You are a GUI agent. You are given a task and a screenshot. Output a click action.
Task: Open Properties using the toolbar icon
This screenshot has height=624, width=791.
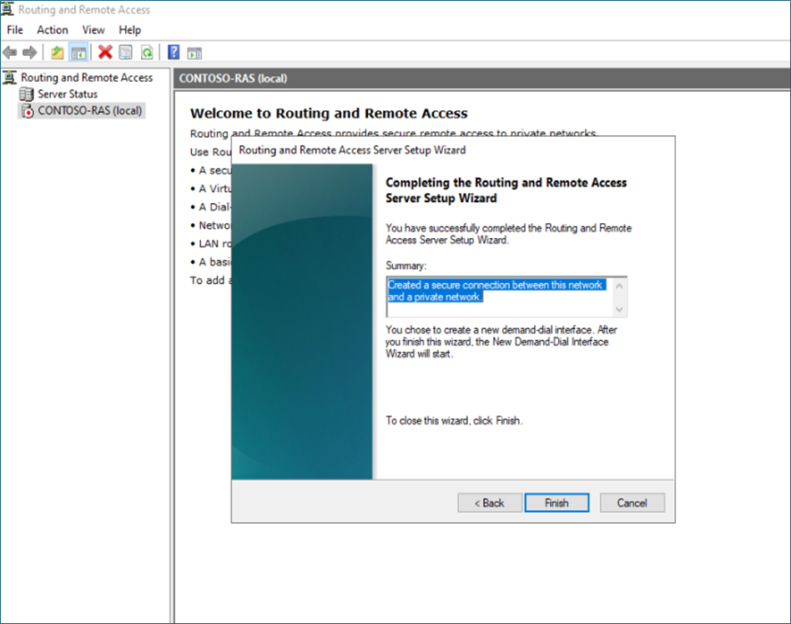tap(126, 53)
